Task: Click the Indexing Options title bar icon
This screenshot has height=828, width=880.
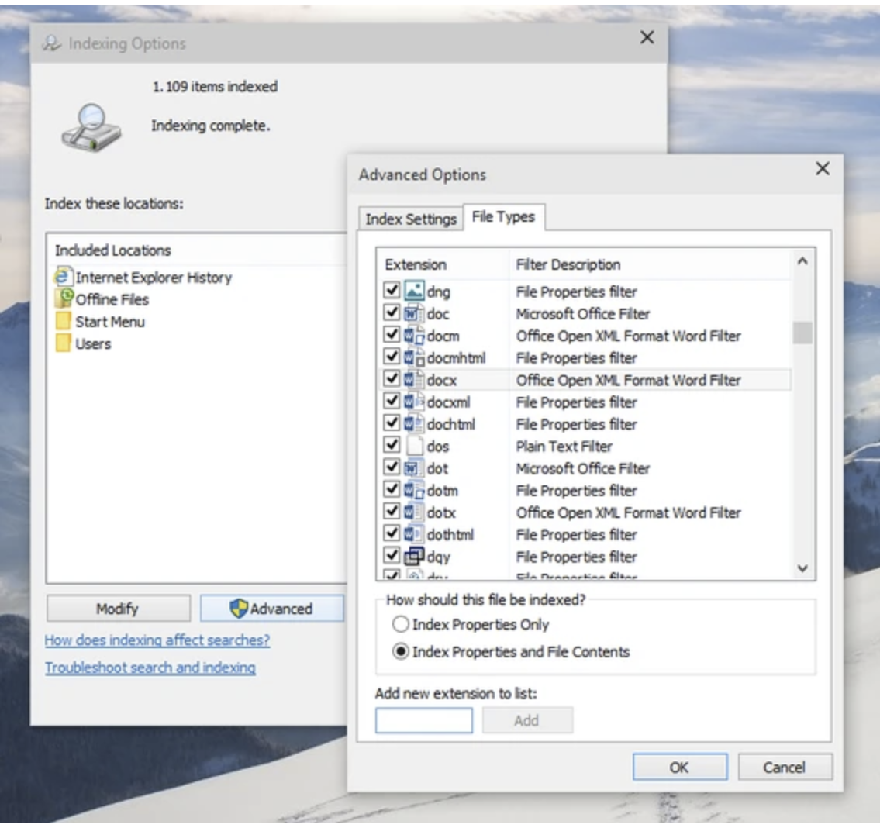Action: [52, 43]
